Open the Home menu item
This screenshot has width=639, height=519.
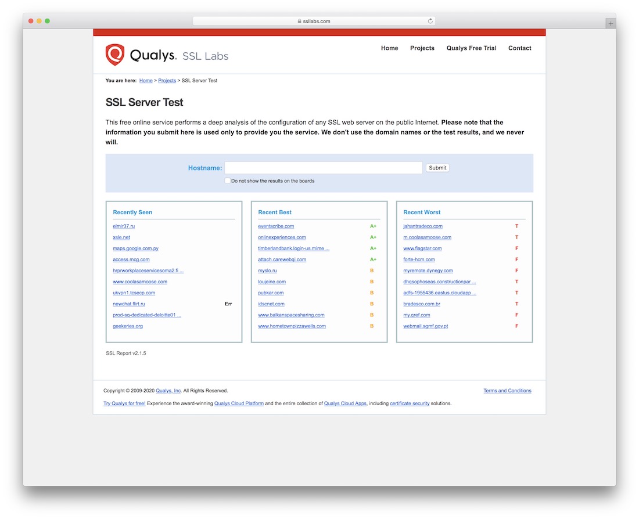389,48
